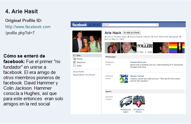The width and height of the screenshot is (191, 124).
Task: Click the Arie Hasit profile name
Action: pyautogui.click(x=113, y=33)
